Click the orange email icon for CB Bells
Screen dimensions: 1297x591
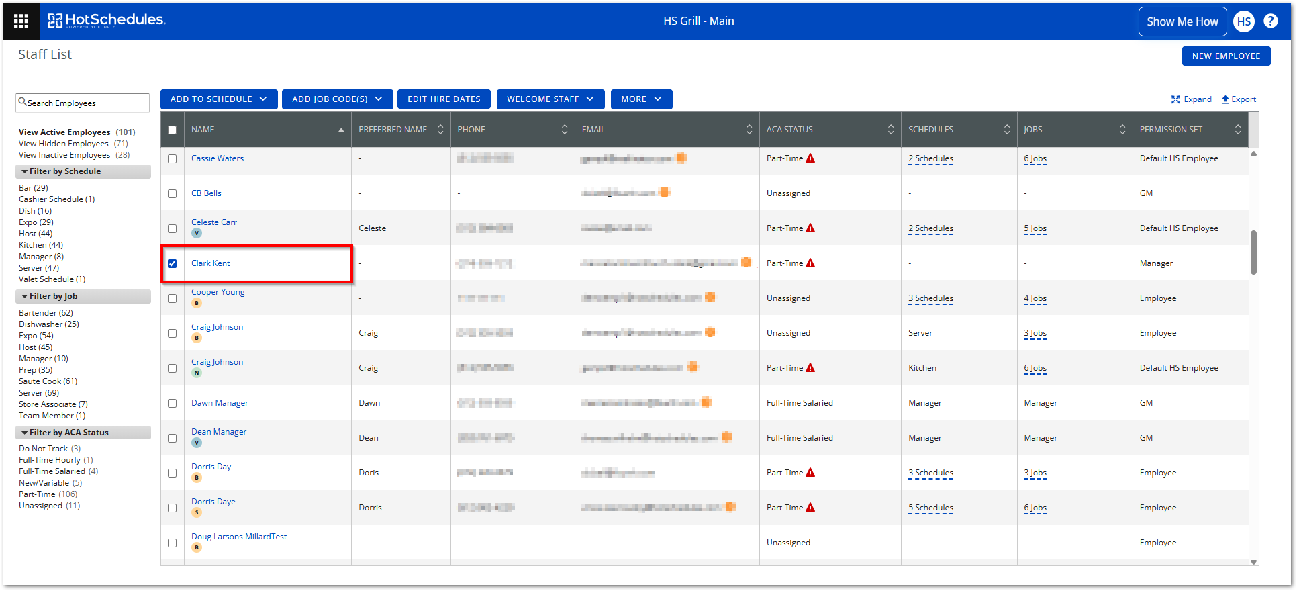(665, 193)
